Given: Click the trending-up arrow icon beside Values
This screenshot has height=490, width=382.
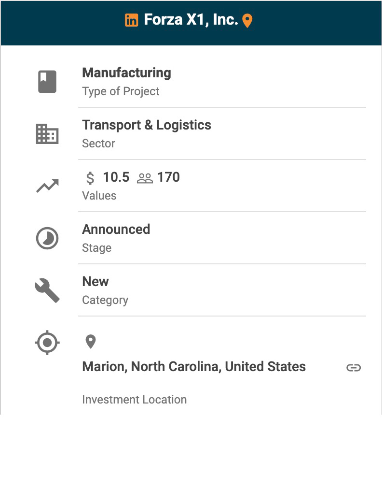Looking at the screenshot, I should pyautogui.click(x=47, y=186).
